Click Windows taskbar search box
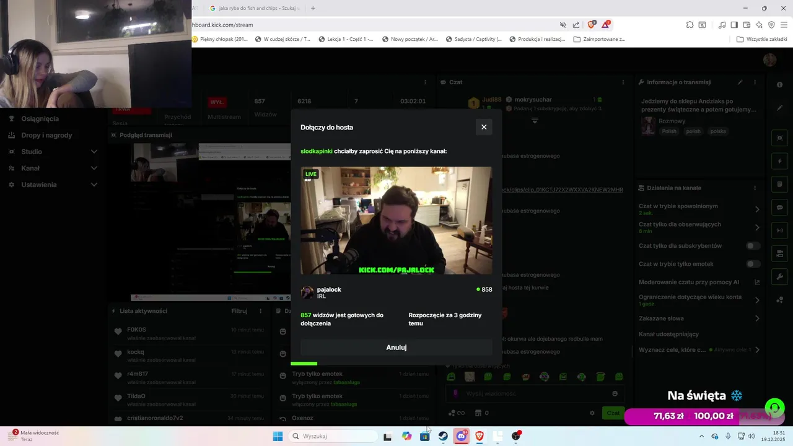 coord(333,436)
